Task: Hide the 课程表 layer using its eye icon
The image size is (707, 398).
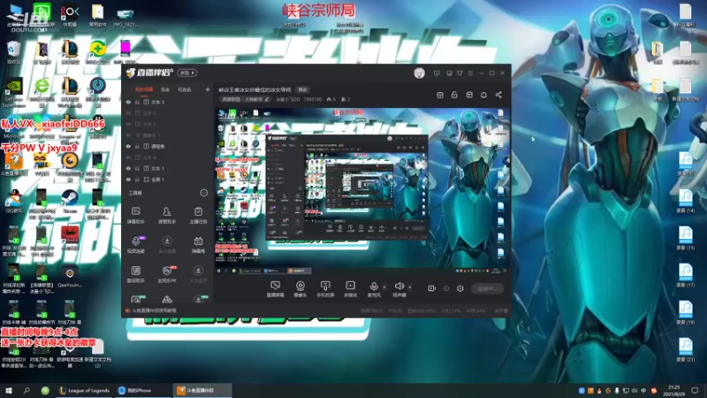Action: (x=128, y=147)
